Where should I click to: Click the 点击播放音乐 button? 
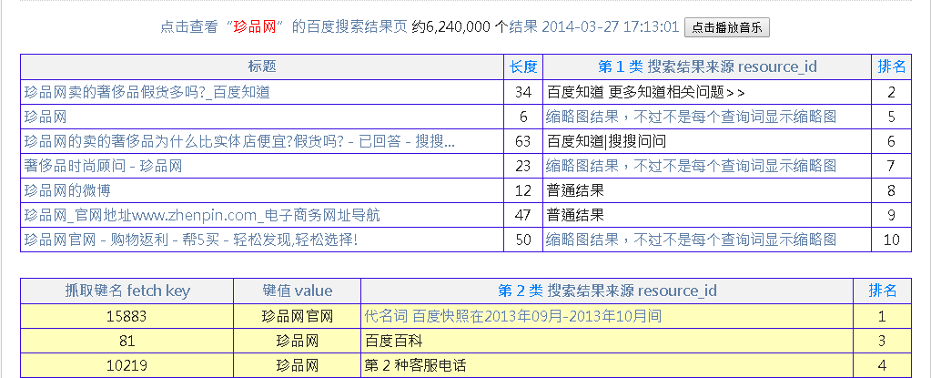pyautogui.click(x=727, y=27)
